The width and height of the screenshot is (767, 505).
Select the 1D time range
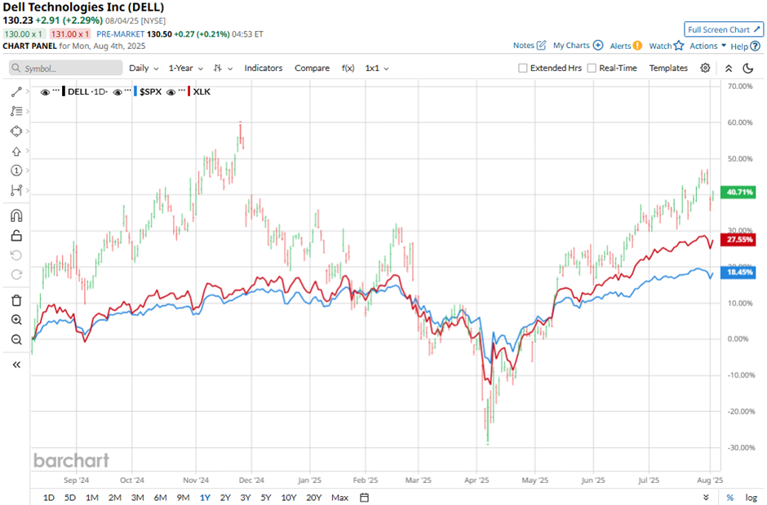click(x=48, y=498)
